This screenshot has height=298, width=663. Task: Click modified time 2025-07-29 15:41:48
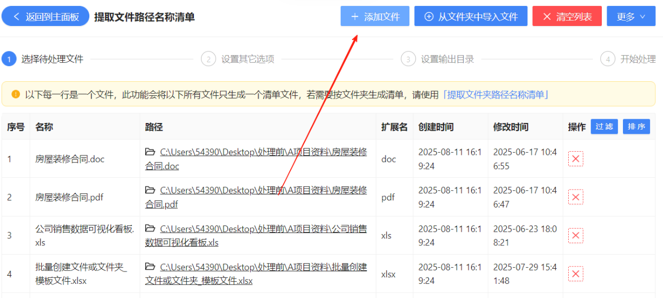click(525, 274)
